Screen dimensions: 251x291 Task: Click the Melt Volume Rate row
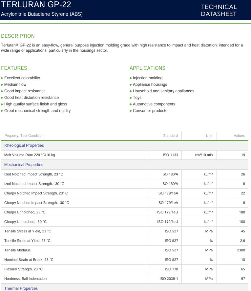point(125,155)
